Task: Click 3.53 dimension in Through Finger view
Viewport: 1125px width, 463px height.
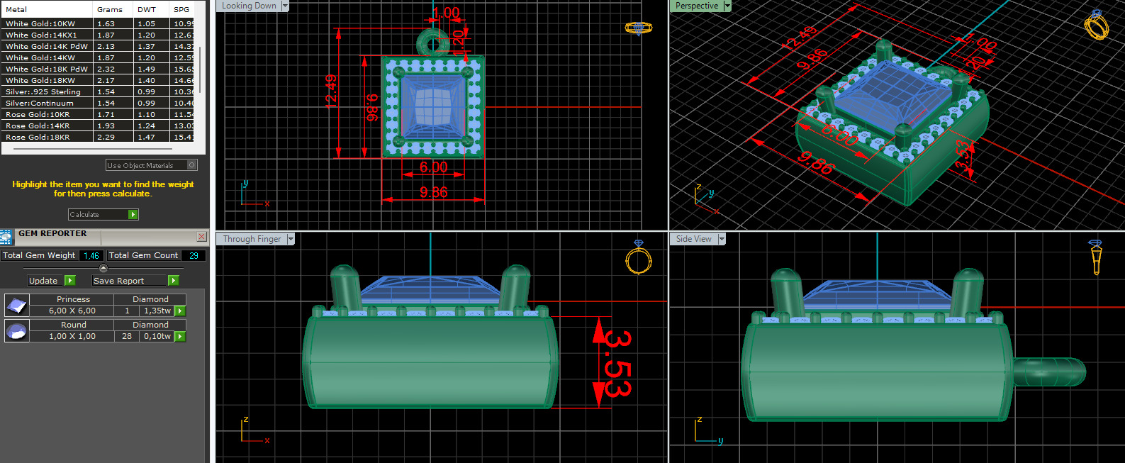Action: click(x=618, y=364)
